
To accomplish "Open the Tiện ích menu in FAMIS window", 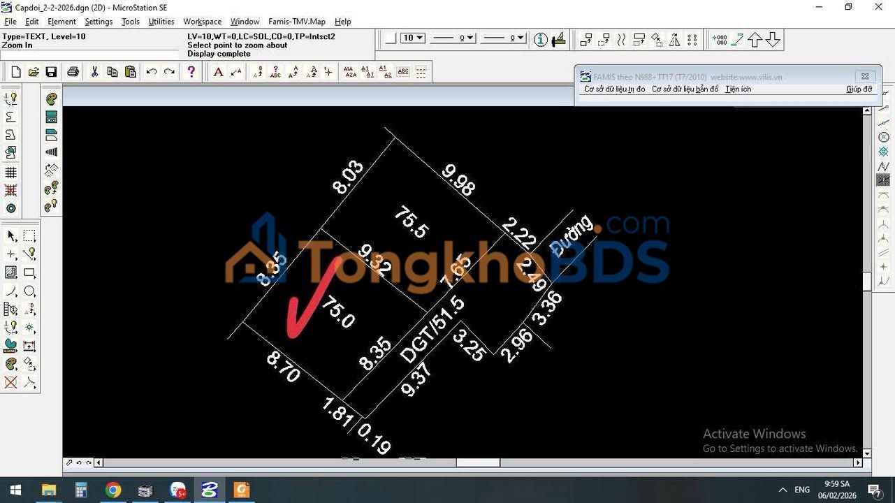I will [737, 89].
